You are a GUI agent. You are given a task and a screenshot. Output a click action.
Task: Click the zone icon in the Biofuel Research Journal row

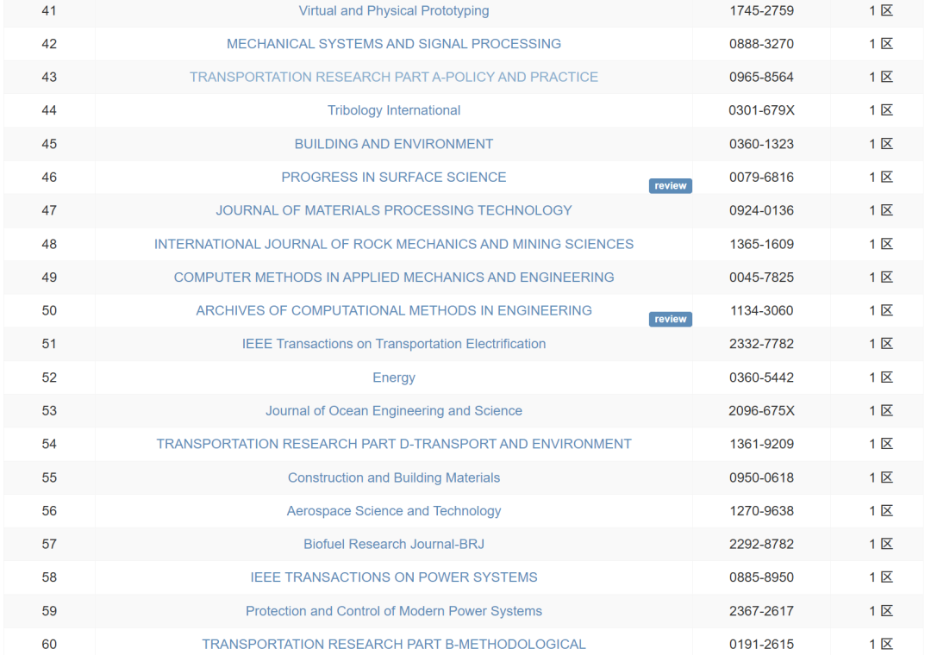pyautogui.click(x=886, y=544)
